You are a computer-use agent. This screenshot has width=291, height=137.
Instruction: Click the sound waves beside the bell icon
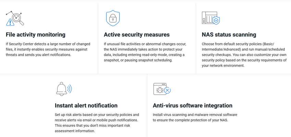pos(69,89)
